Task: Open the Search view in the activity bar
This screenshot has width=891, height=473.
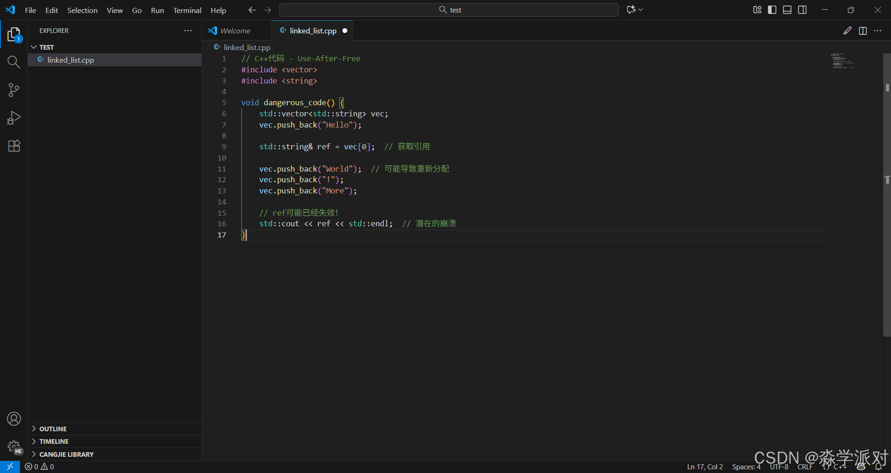Action: (x=14, y=62)
